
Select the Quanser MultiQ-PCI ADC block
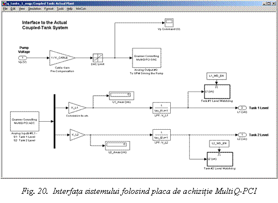pos(25,121)
